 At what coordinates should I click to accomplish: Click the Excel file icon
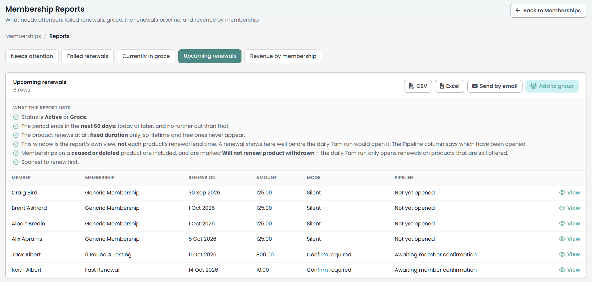(442, 86)
